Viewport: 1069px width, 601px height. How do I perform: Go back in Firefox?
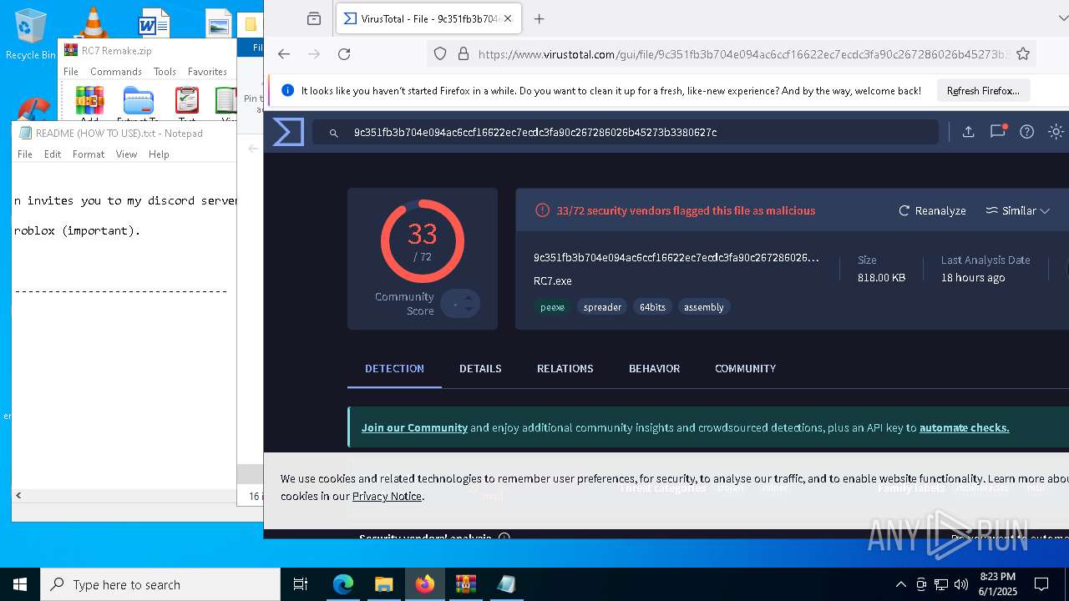[x=284, y=54]
